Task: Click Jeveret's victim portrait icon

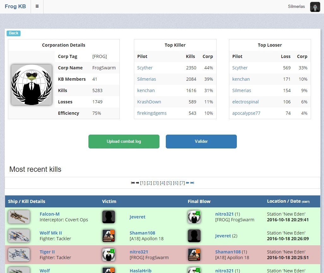Action: click(109, 217)
